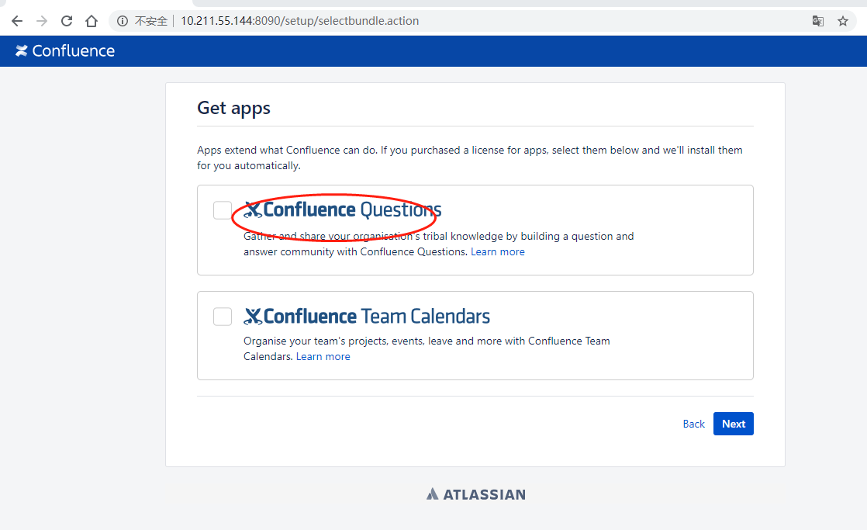Click the Confluence logo in the header
The image size is (867, 530).
pyautogui.click(x=65, y=51)
